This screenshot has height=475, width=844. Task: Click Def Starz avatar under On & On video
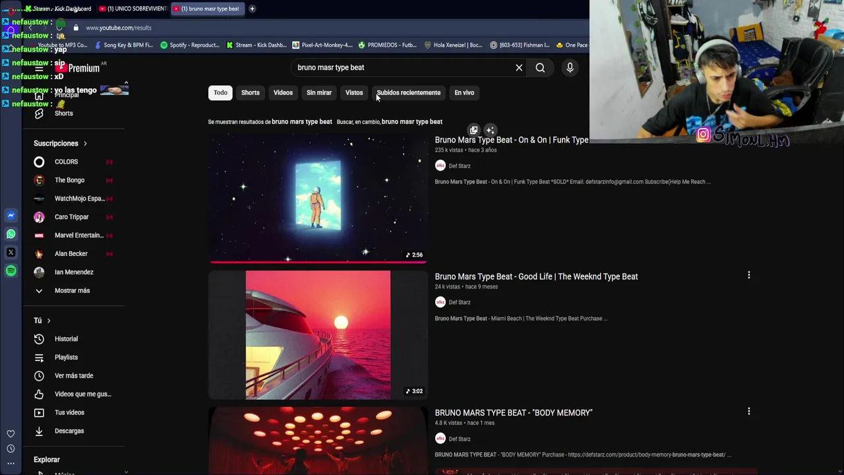click(x=440, y=166)
